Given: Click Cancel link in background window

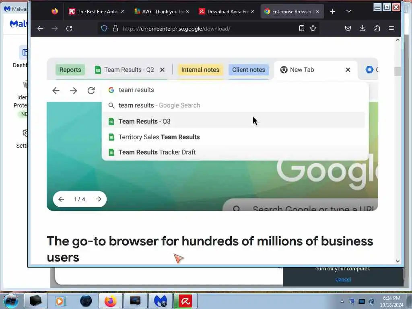Looking at the screenshot, I should coord(343,279).
